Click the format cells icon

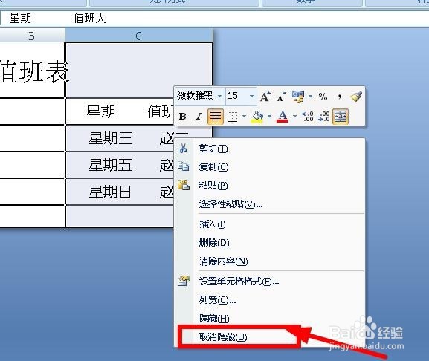pyautogui.click(x=184, y=281)
